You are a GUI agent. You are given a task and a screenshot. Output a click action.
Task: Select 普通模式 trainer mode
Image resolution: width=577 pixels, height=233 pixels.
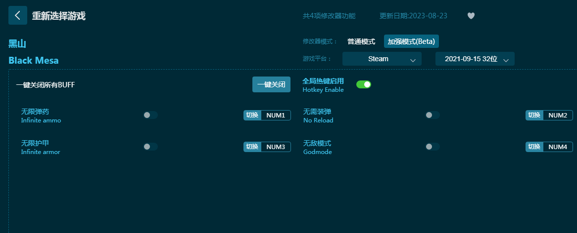click(x=361, y=41)
